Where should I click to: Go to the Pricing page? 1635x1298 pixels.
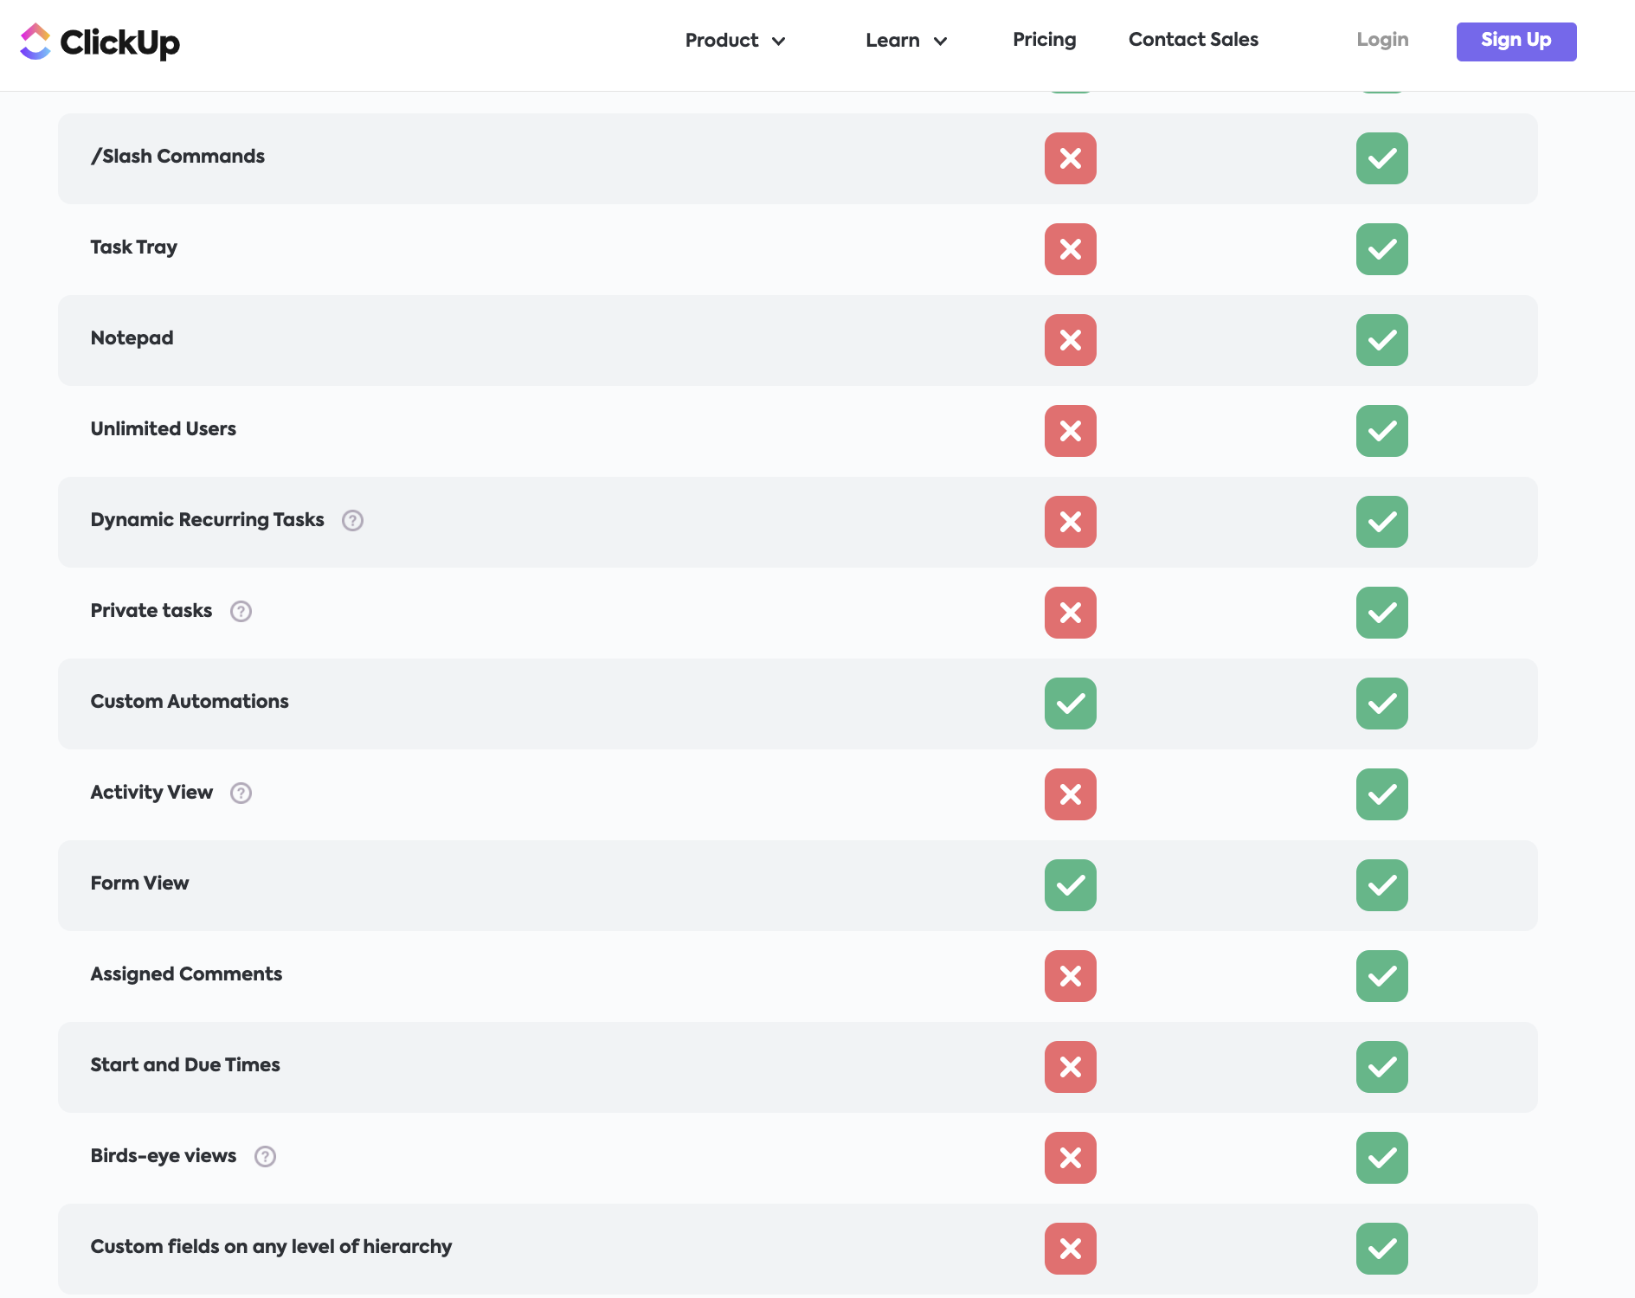tap(1044, 40)
